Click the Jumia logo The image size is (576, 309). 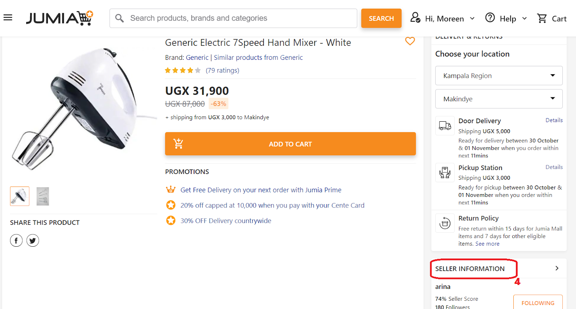(59, 18)
